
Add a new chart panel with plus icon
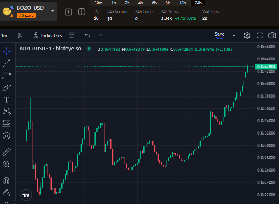pyautogui.click(x=68, y=12)
